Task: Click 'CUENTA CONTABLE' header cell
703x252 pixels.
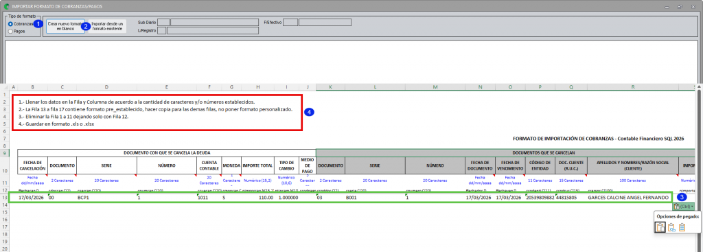Action: [209, 165]
